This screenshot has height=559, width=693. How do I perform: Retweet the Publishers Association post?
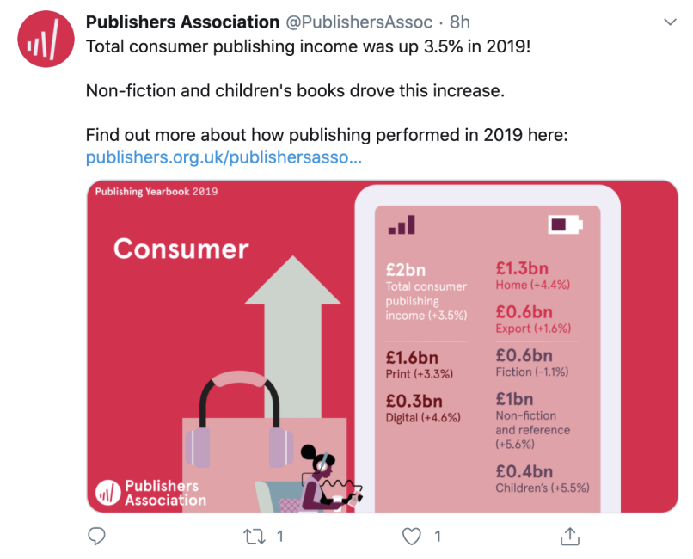click(x=254, y=537)
